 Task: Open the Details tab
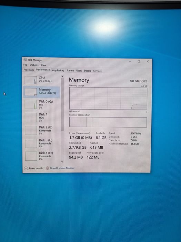click(88, 71)
